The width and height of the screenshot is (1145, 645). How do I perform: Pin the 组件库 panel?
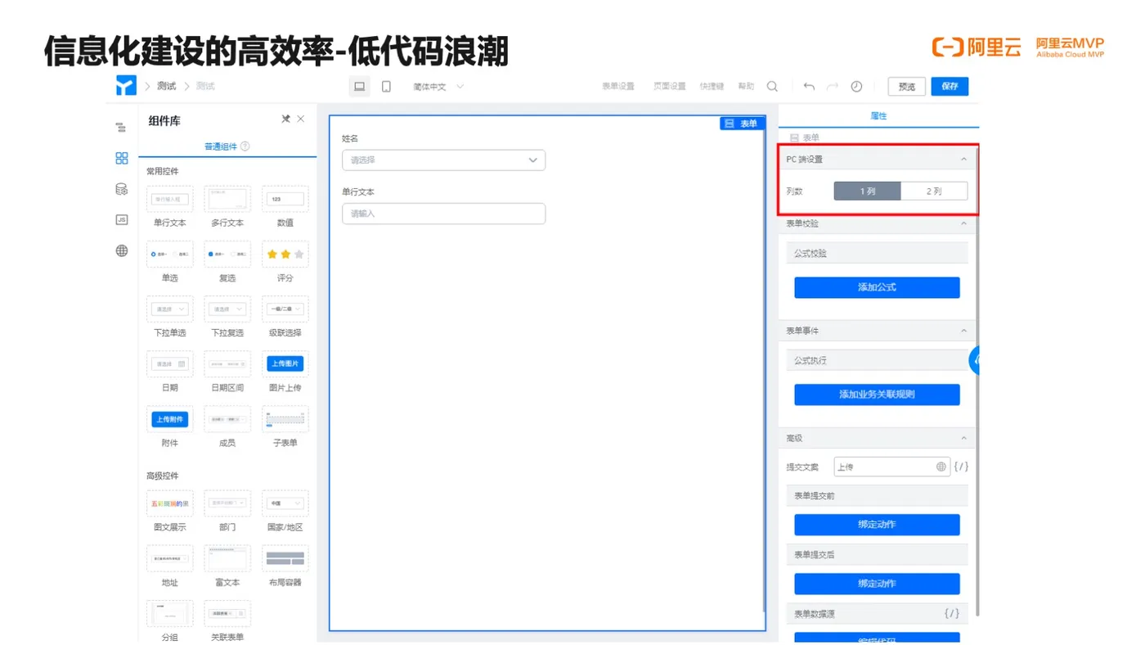(x=285, y=120)
